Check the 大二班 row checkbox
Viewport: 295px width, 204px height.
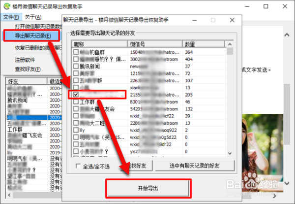pyautogui.click(x=76, y=123)
